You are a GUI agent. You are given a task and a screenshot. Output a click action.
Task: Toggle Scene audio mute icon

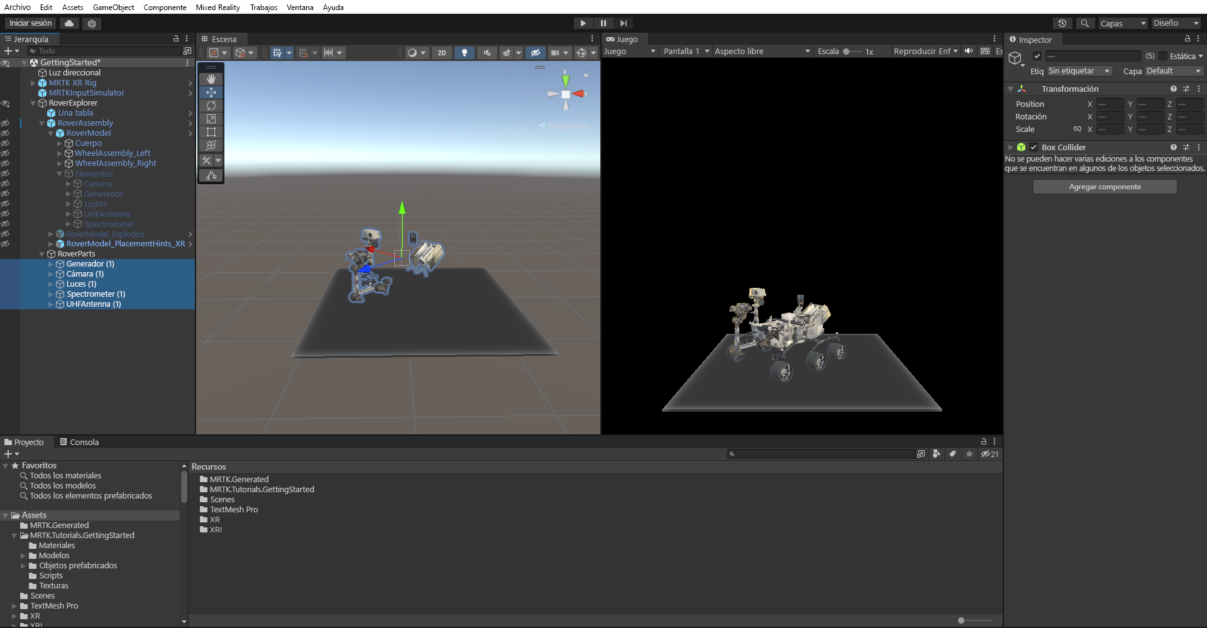[x=487, y=53]
